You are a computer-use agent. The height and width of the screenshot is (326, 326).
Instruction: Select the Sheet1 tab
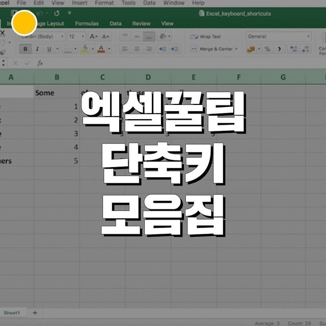pos(12,312)
